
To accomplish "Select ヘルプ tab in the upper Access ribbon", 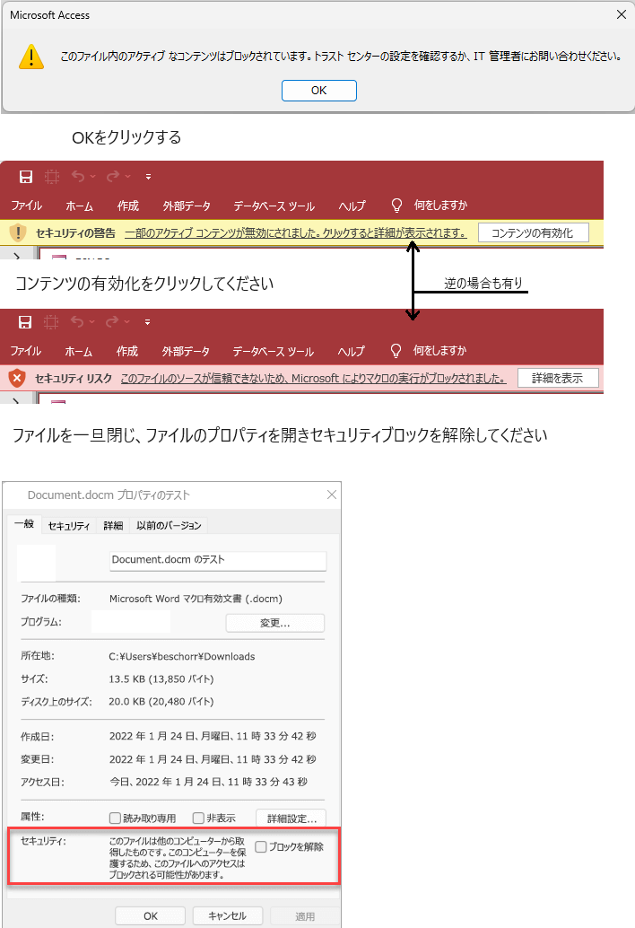I will point(352,206).
